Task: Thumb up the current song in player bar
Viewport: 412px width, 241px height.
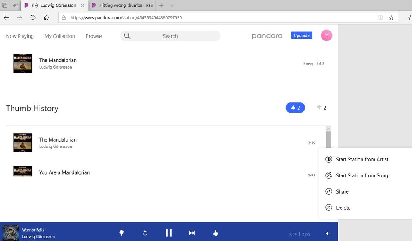Action: (215, 233)
